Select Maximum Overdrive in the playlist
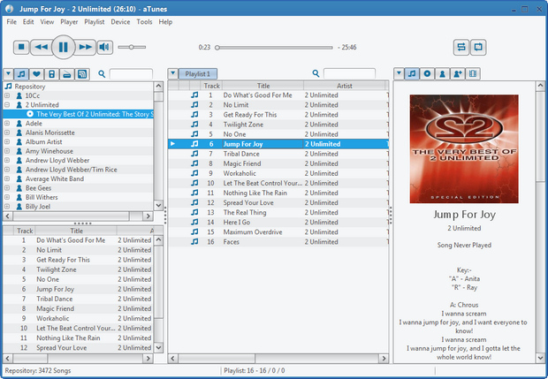Screen dimensions: 548x379 click(x=278, y=232)
